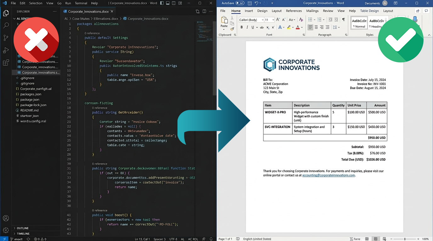Click the Share icon in Word ribbon
Viewport: 433px width, 241px height.
coord(418,11)
